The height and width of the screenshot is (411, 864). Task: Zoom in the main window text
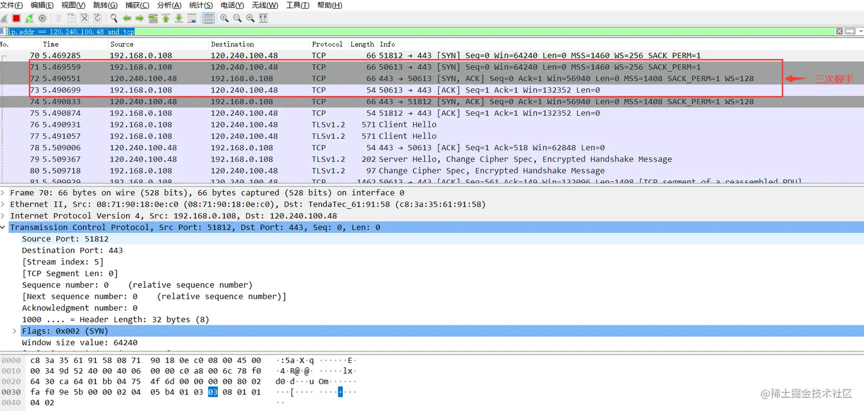click(x=224, y=18)
